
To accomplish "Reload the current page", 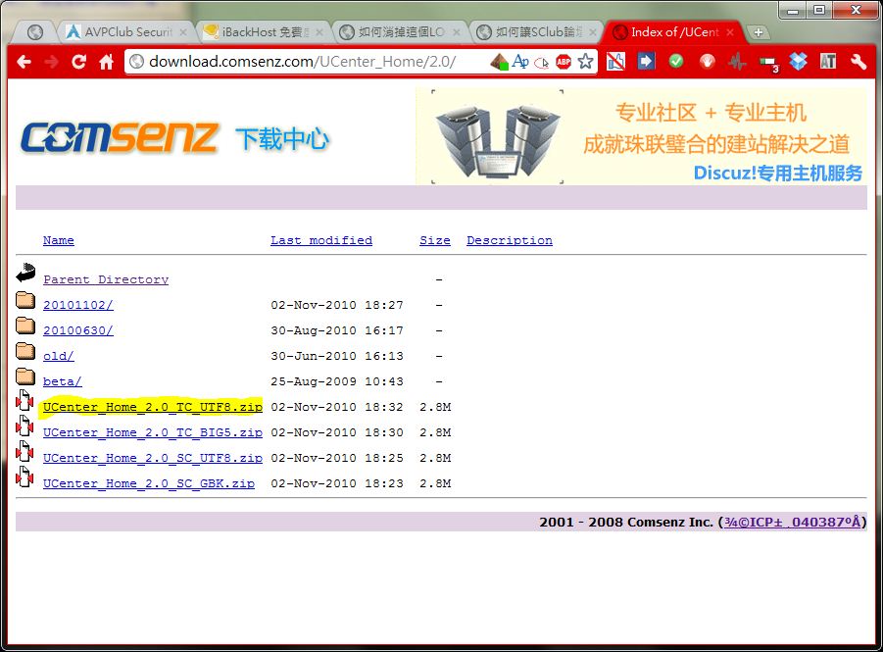I will [x=79, y=62].
